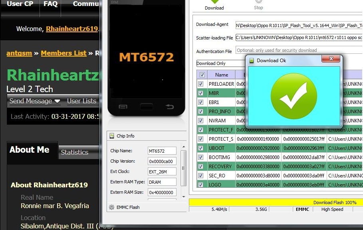Click the 3.56G size status cell
Image resolution: width=363 pixels, height=230 pixels.
tap(249, 209)
